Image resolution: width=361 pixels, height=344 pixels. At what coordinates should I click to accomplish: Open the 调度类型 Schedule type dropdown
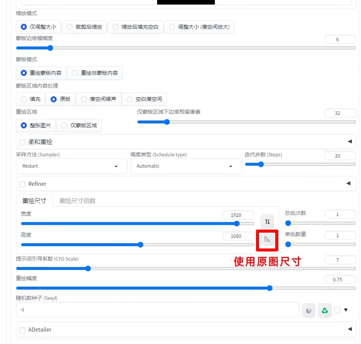pyautogui.click(x=186, y=166)
